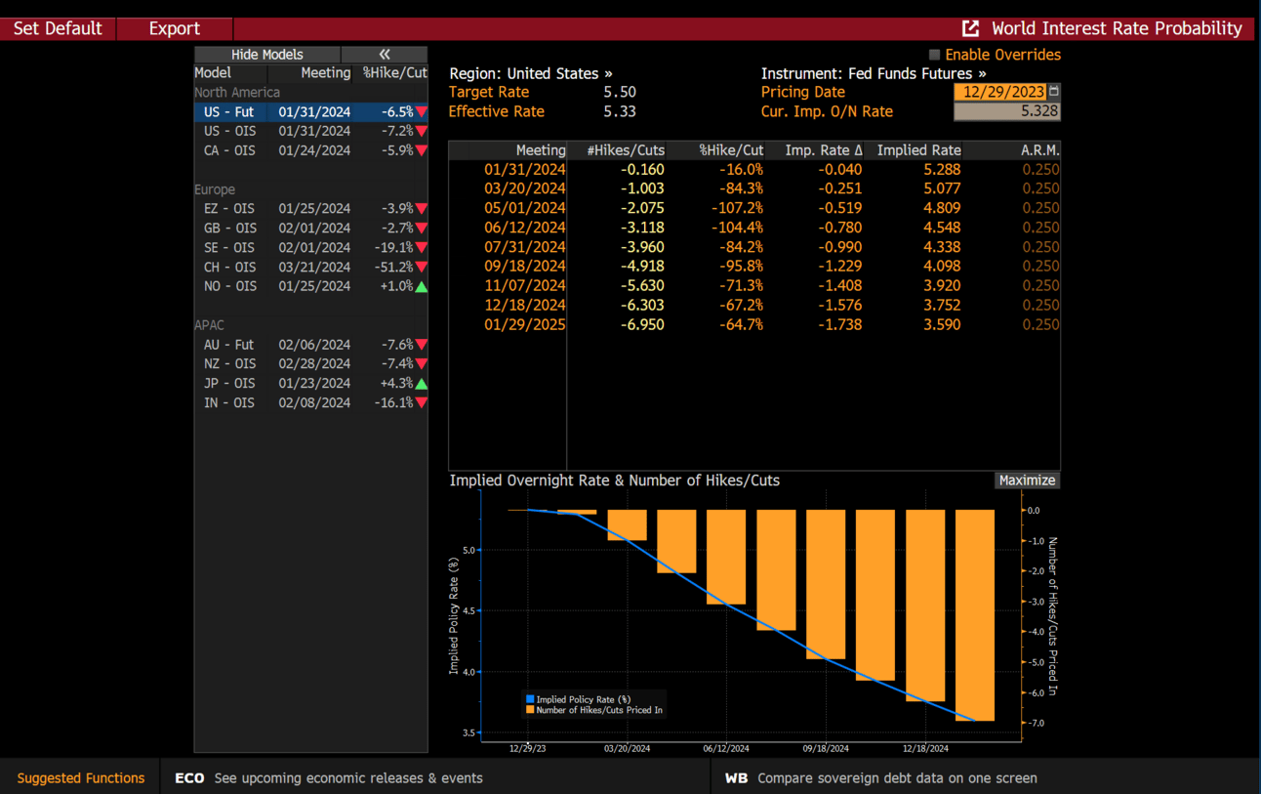Screen dimensions: 1261x794
Task: Click the Pricing Date input field
Action: pos(999,92)
